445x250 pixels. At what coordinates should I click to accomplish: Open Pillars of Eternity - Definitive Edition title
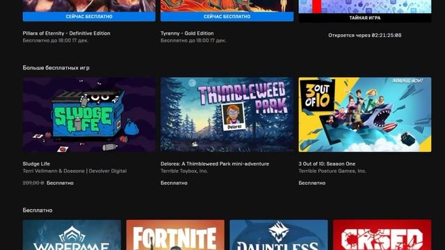pos(67,33)
